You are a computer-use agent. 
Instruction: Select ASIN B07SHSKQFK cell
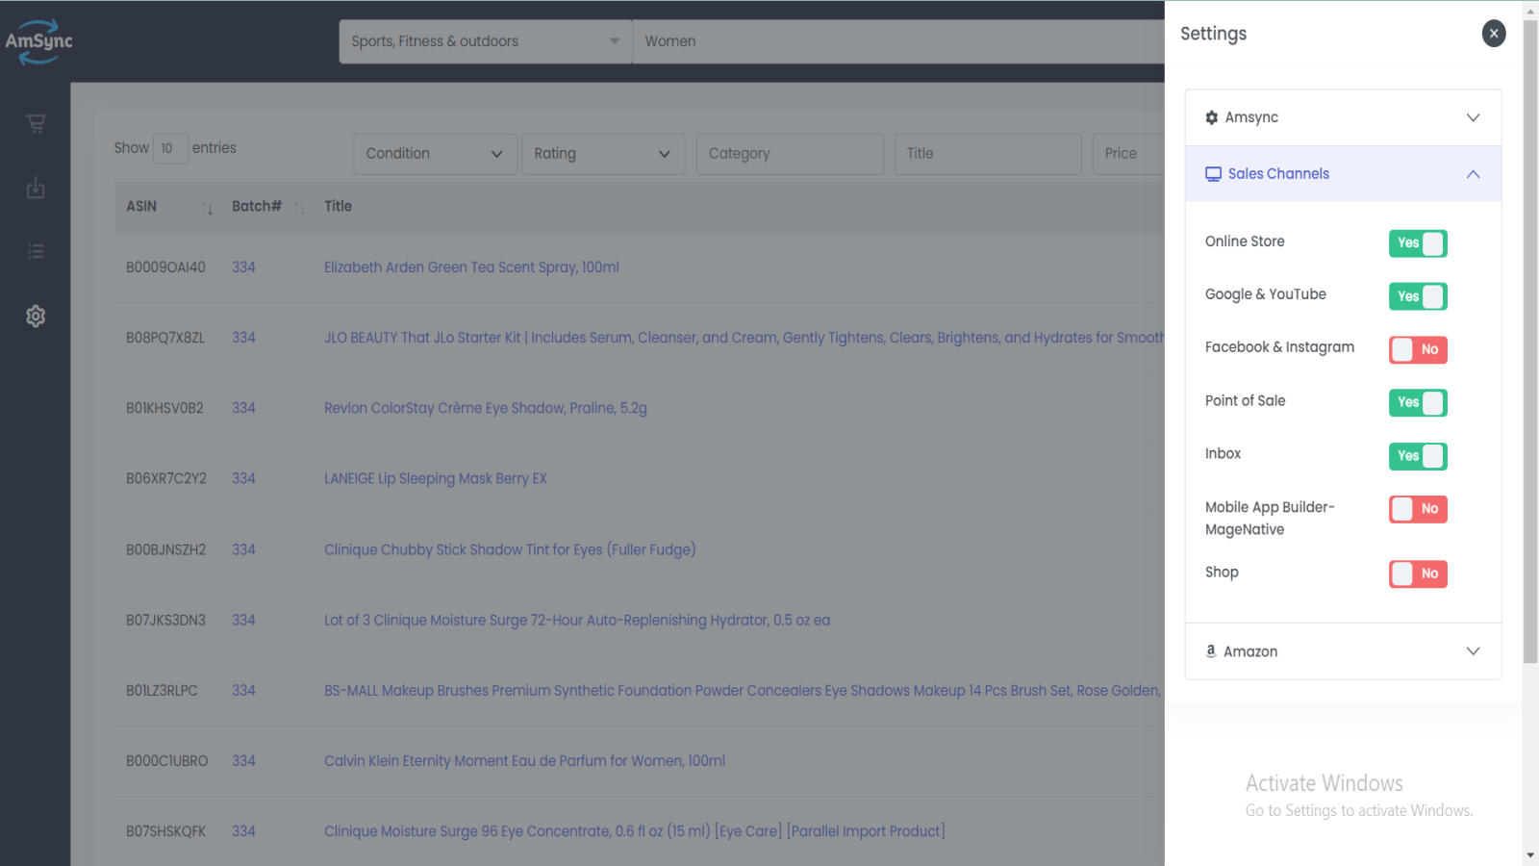165,831
